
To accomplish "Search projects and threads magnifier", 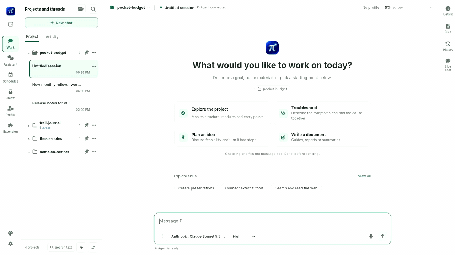I will tap(93, 9).
